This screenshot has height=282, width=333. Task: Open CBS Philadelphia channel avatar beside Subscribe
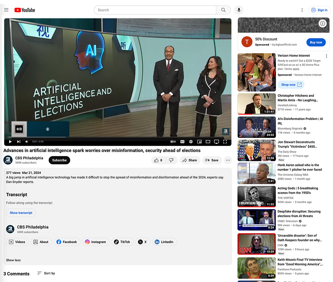[x=8, y=160]
